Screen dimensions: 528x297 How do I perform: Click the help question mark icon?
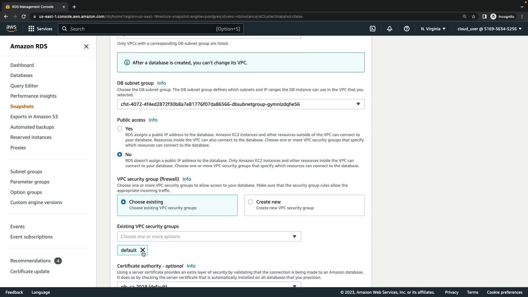(406, 29)
